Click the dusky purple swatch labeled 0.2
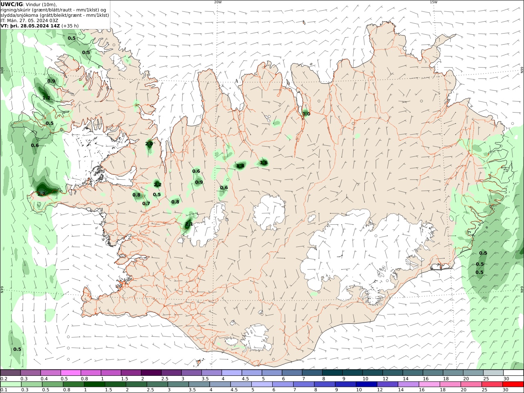The width and height of the screenshot is (524, 393). coord(10,373)
